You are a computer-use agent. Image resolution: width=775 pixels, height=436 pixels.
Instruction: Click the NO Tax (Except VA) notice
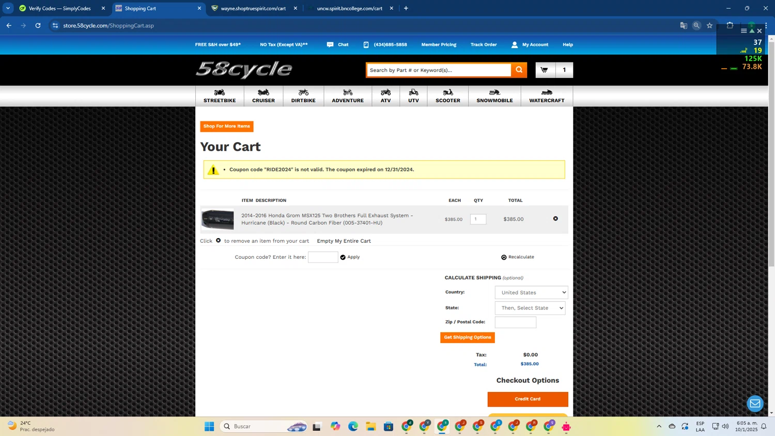(x=284, y=44)
